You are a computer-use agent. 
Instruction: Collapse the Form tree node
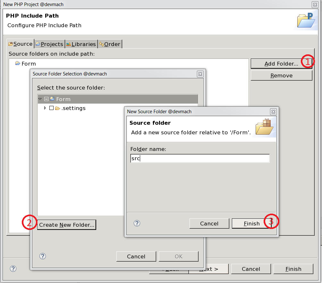click(x=40, y=99)
